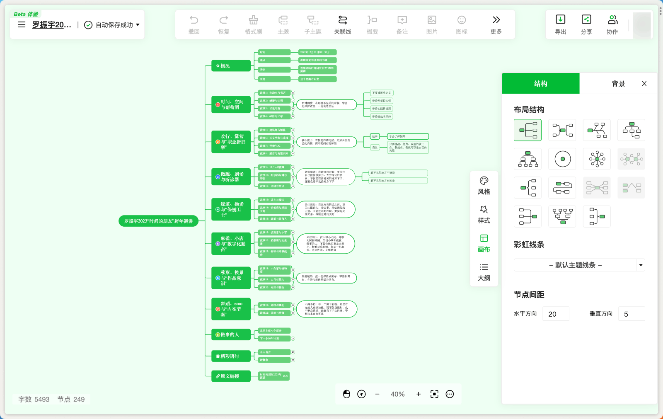Image resolution: width=663 pixels, height=419 pixels.
Task: Switch to the 结构 tab
Action: 540,84
